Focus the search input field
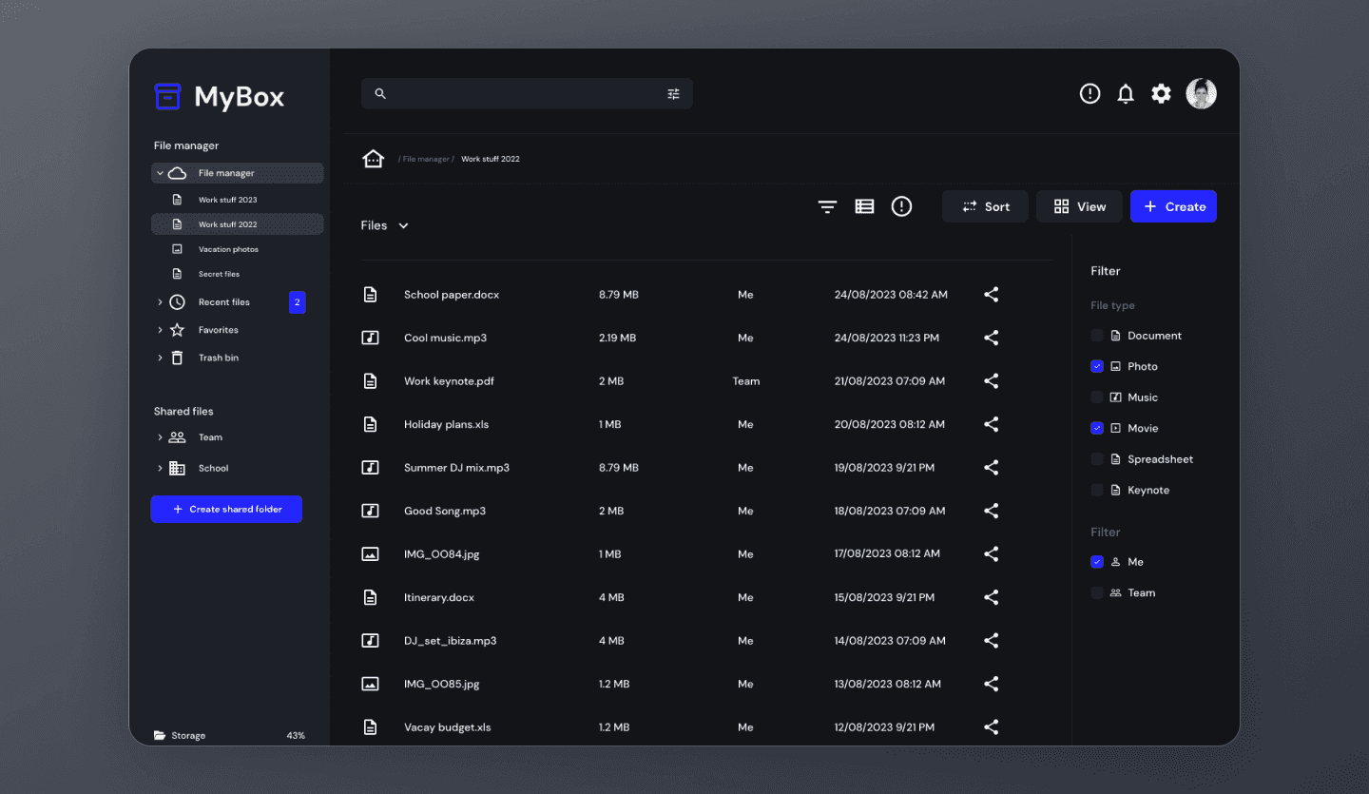 click(527, 93)
